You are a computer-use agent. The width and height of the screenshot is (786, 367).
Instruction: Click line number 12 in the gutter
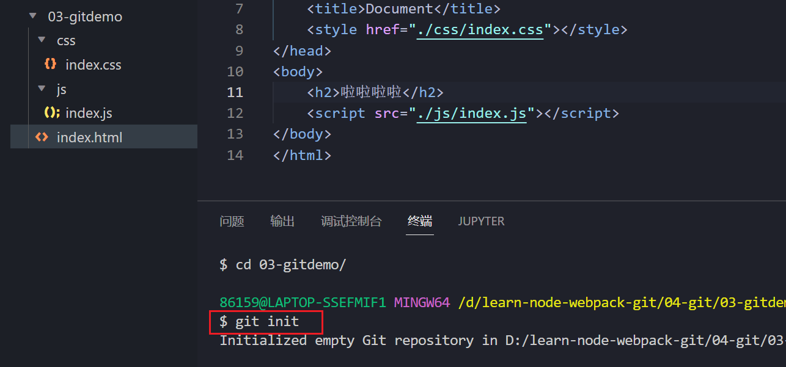(235, 113)
